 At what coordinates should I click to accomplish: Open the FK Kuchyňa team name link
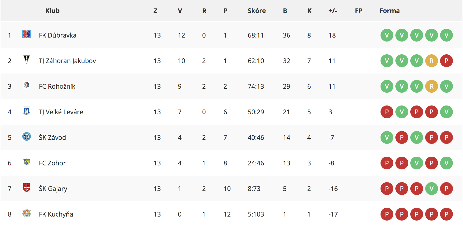56,214
